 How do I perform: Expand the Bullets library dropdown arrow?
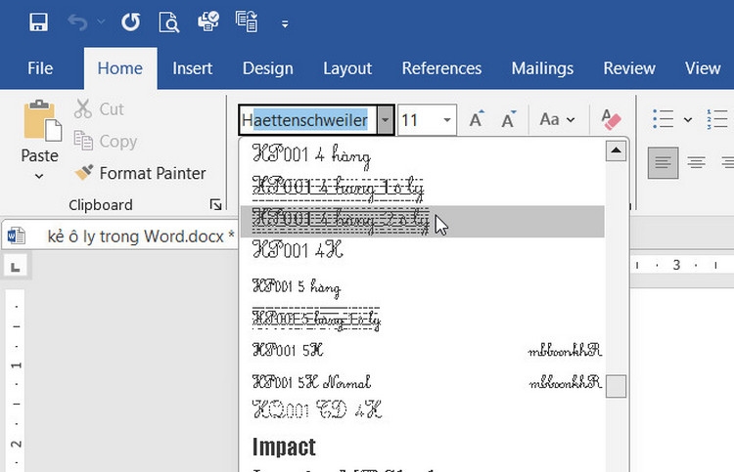688,119
